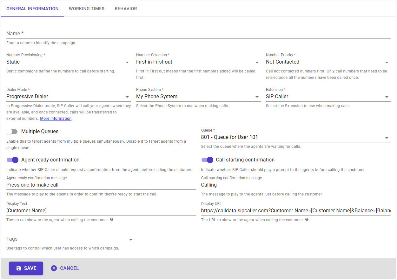Click the help icon beside Display URL hint
This screenshot has width=397, height=280.
click(307, 220)
